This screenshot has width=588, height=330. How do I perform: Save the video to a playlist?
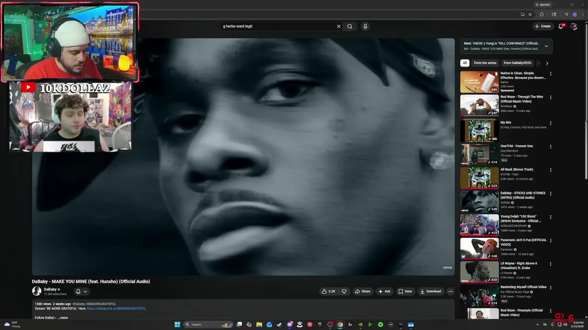click(x=405, y=291)
